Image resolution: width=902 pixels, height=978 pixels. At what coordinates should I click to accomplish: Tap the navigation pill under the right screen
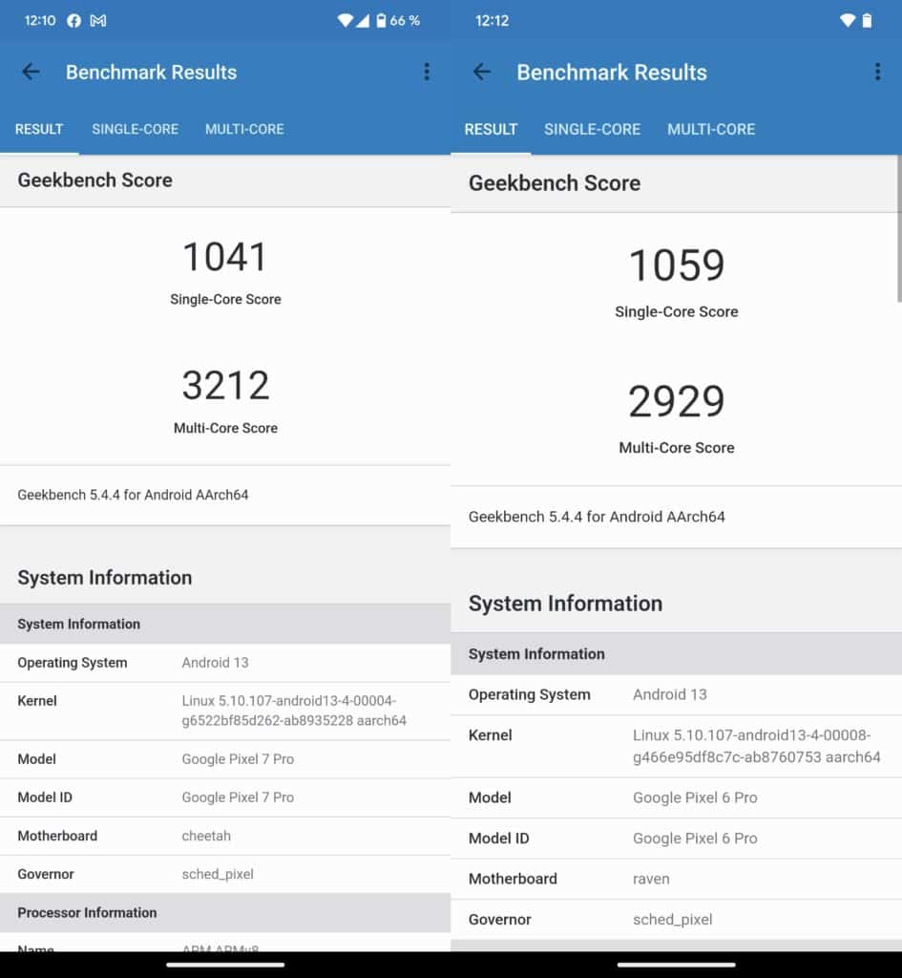pyautogui.click(x=677, y=965)
